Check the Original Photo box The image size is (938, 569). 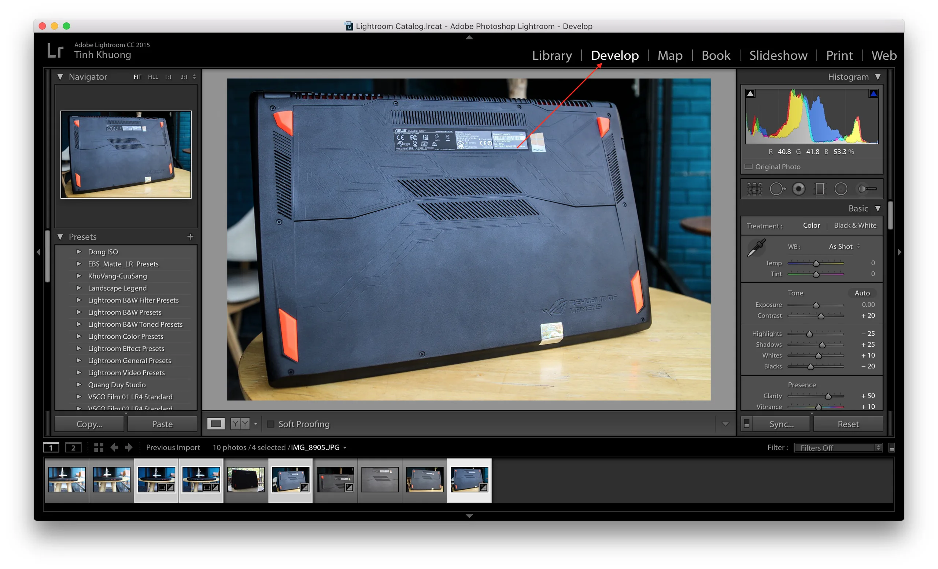point(749,167)
